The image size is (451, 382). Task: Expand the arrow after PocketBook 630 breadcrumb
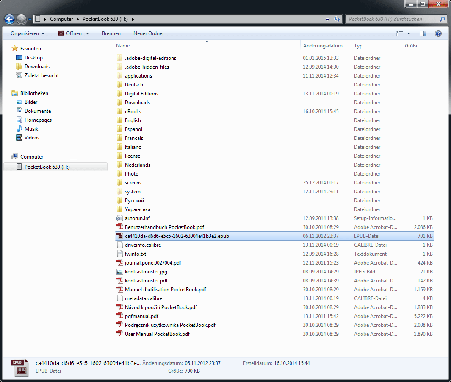pyautogui.click(x=133, y=19)
